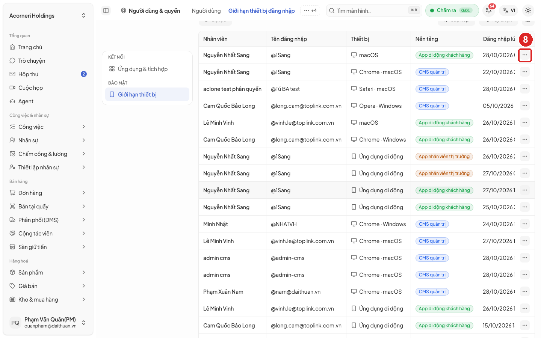Image resolution: width=541 pixels, height=338 pixels.
Task: Show the +4 more tabs menu
Action: 310,11
